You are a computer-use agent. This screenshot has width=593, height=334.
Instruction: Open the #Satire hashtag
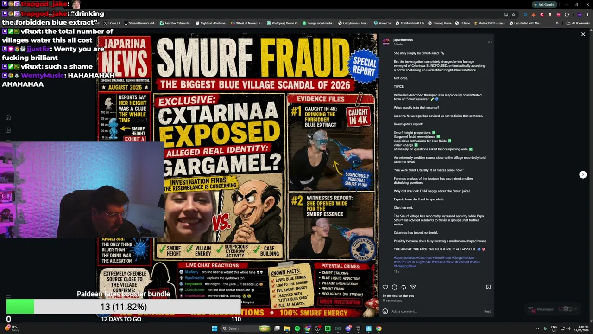[475, 262]
